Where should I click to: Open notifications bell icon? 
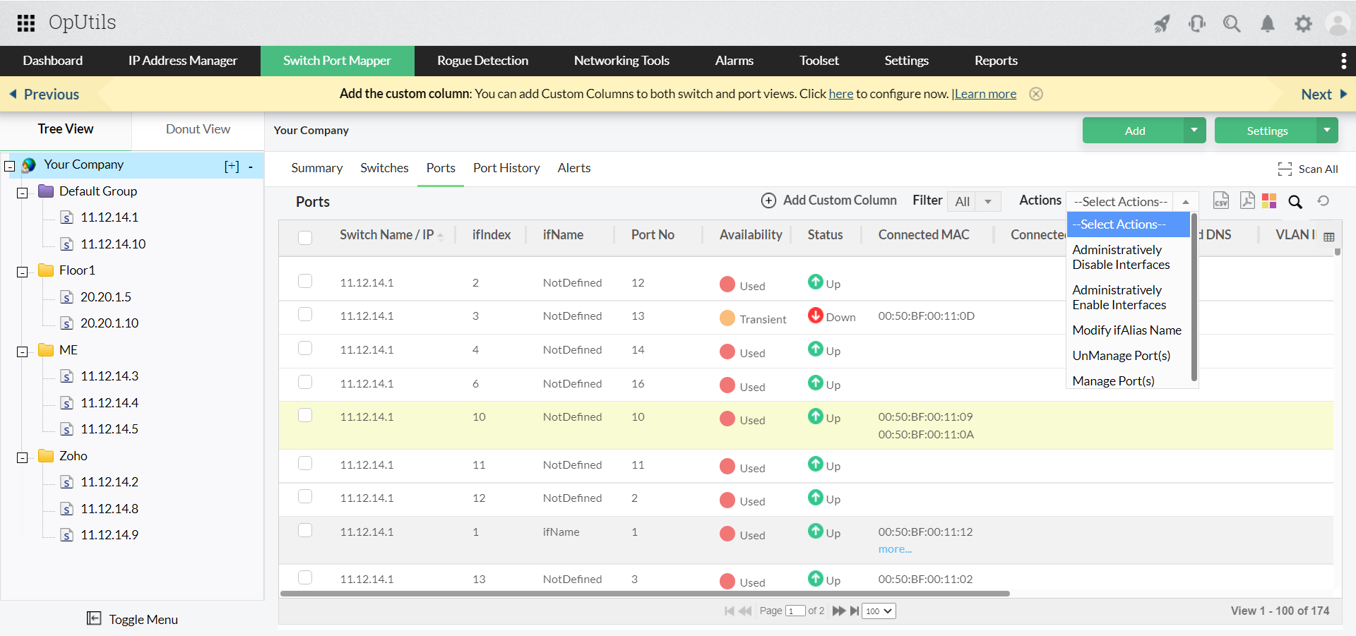point(1268,24)
